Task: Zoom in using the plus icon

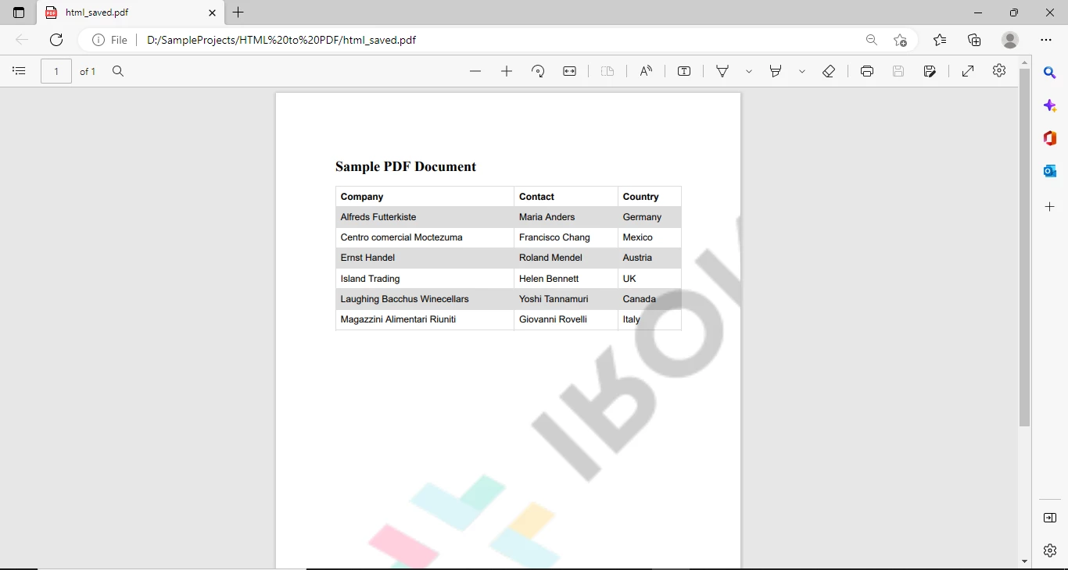Action: 507,71
